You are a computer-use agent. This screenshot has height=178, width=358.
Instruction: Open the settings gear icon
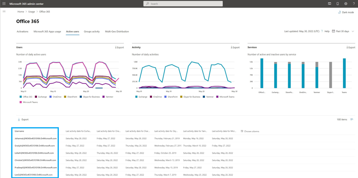346,4
